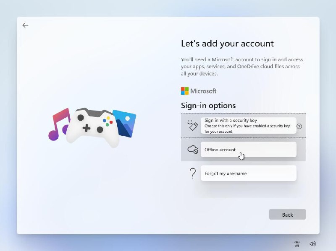Select the security key sign-in card
This screenshot has width=336, height=251.
coord(248,125)
